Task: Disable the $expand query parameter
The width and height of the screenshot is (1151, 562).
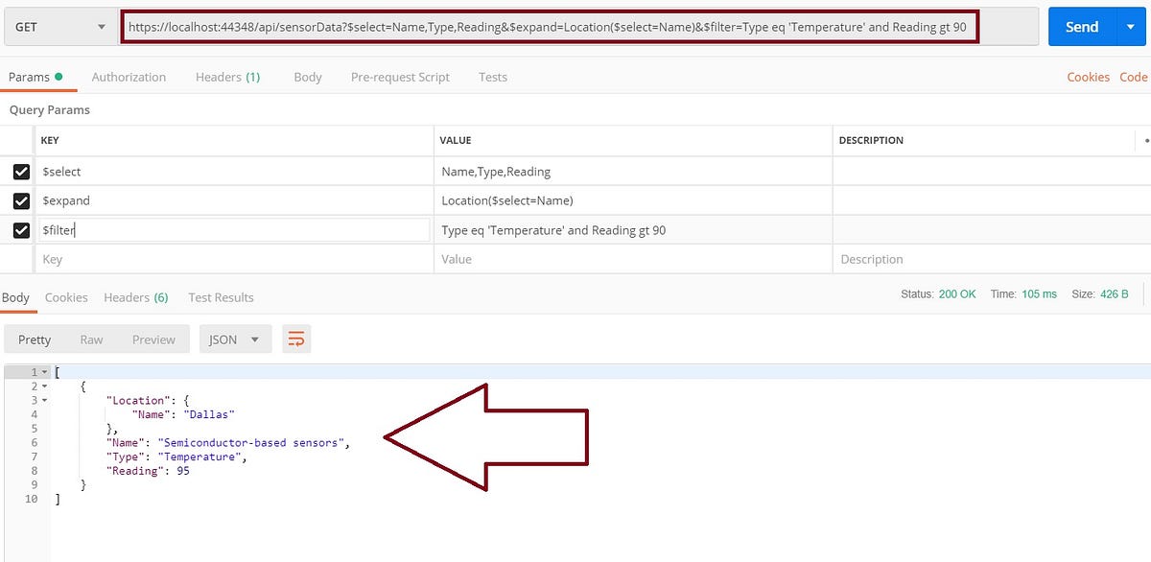Action: [x=22, y=200]
